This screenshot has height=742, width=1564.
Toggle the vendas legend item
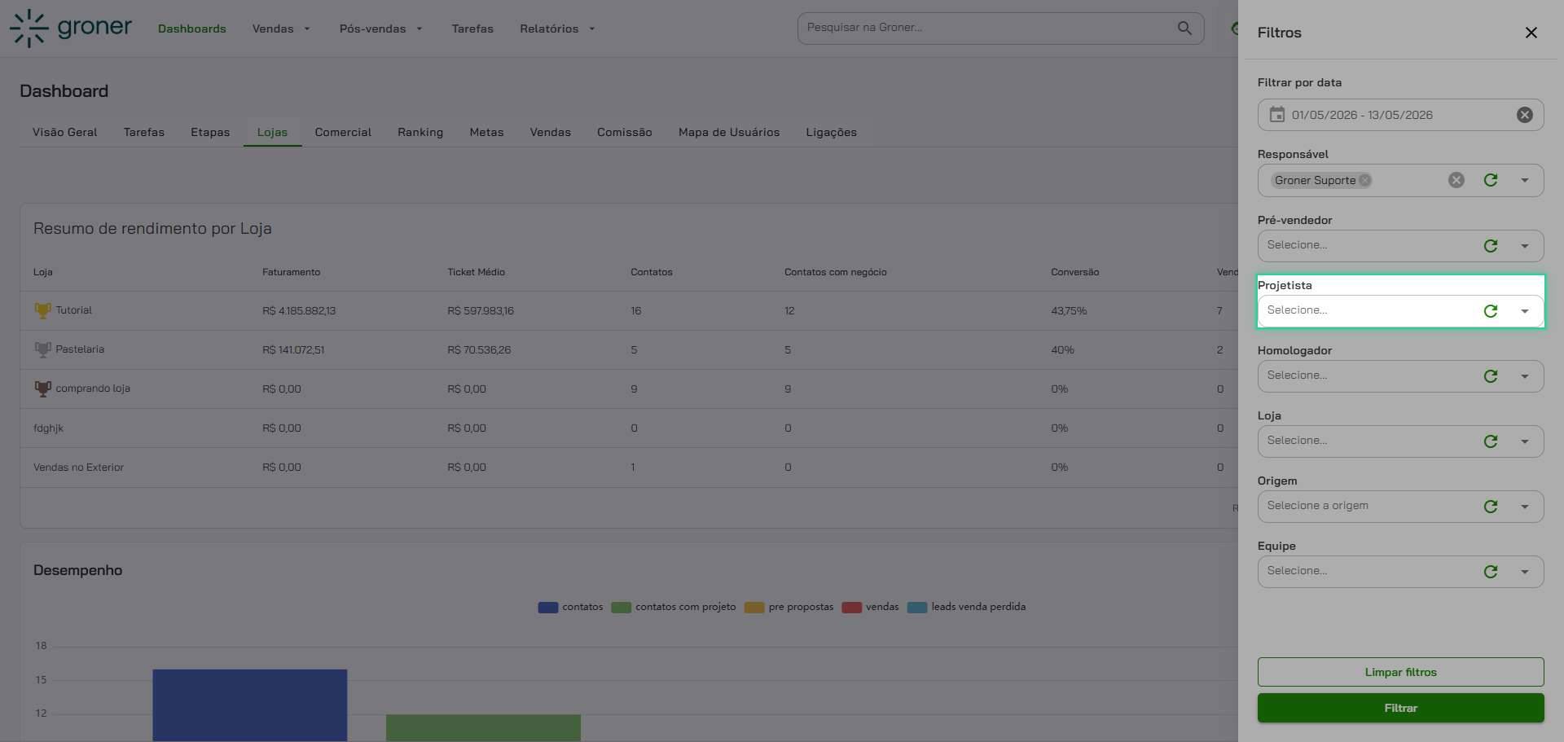pos(870,607)
